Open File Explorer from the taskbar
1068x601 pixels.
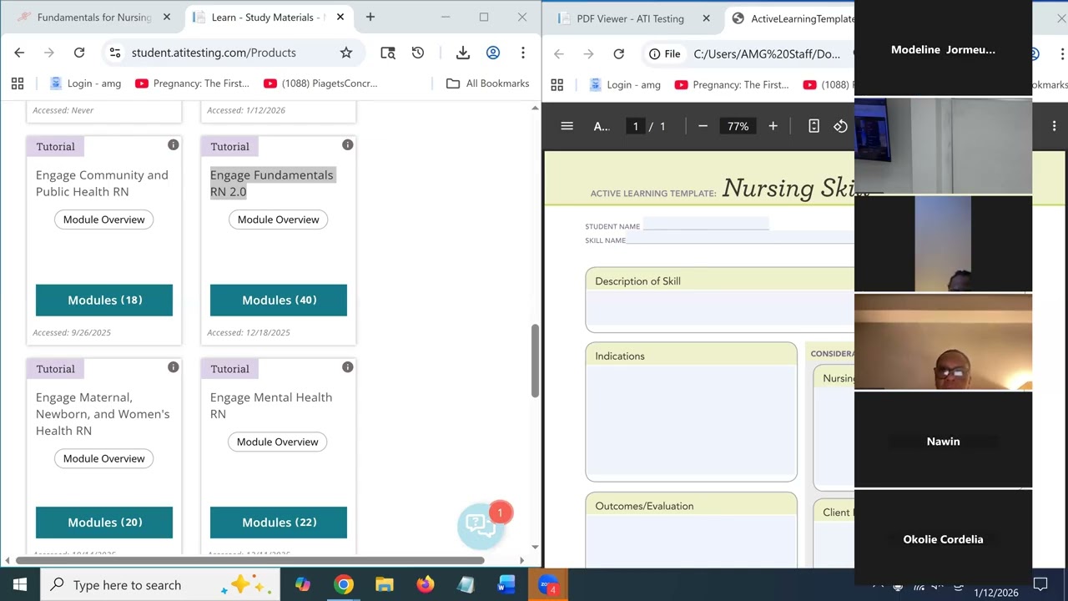pos(385,584)
